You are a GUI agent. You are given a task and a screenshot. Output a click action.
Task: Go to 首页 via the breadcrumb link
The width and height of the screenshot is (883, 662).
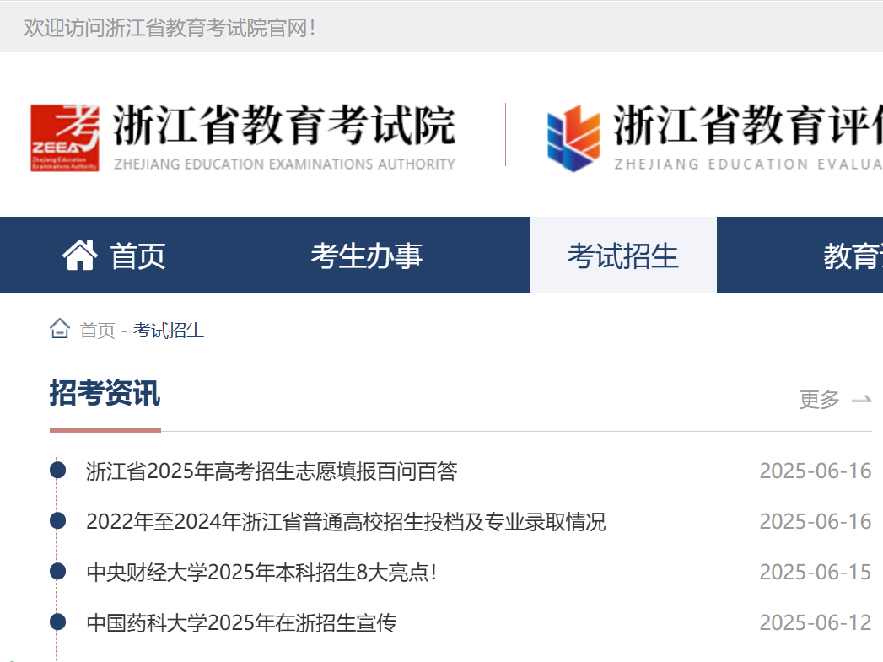point(98,331)
